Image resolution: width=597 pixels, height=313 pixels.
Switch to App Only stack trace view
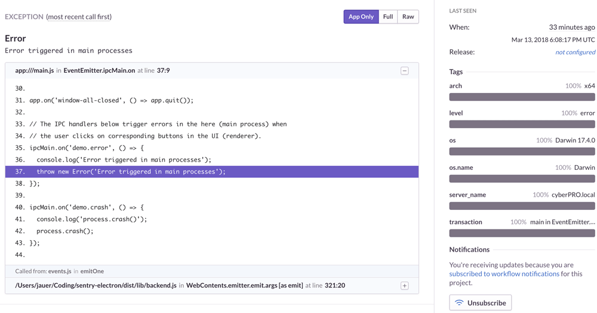coord(361,17)
